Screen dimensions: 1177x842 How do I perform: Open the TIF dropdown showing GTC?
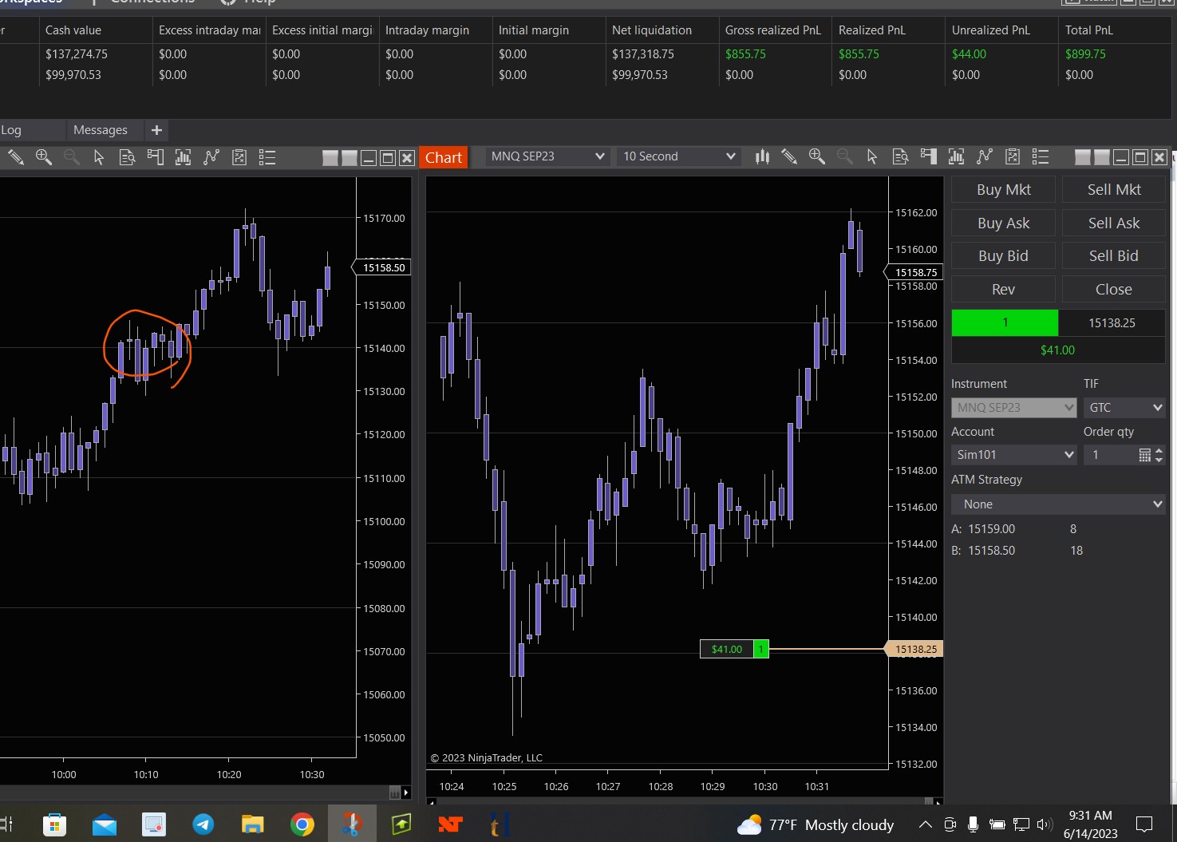[1124, 408]
